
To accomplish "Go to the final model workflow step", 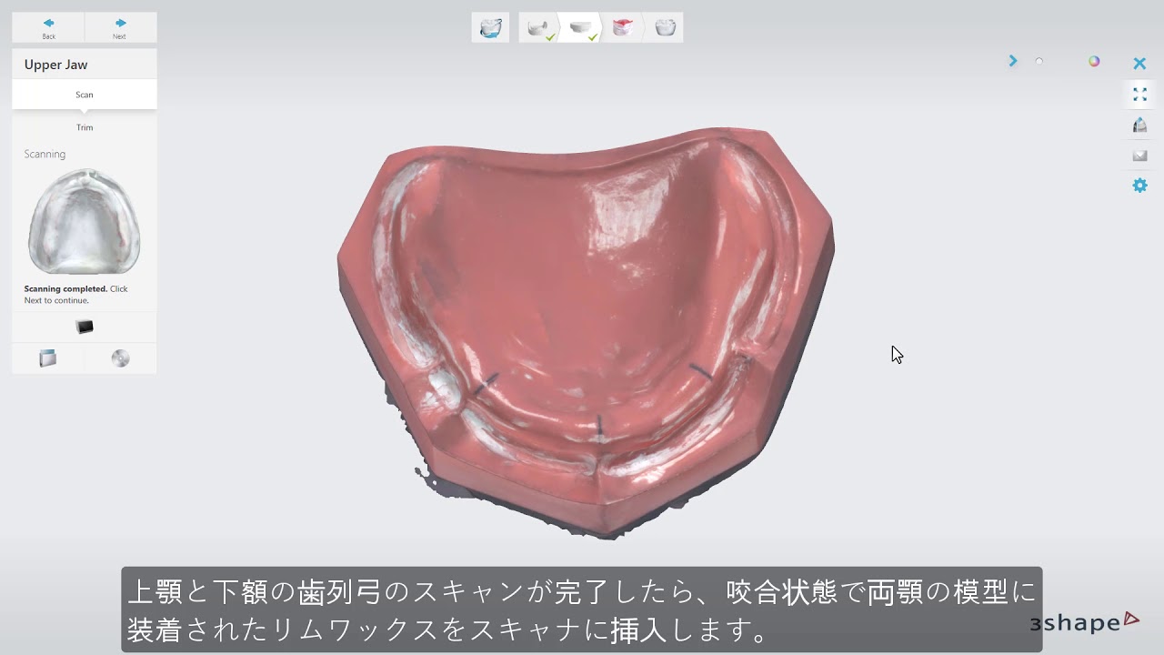I will 665,28.
